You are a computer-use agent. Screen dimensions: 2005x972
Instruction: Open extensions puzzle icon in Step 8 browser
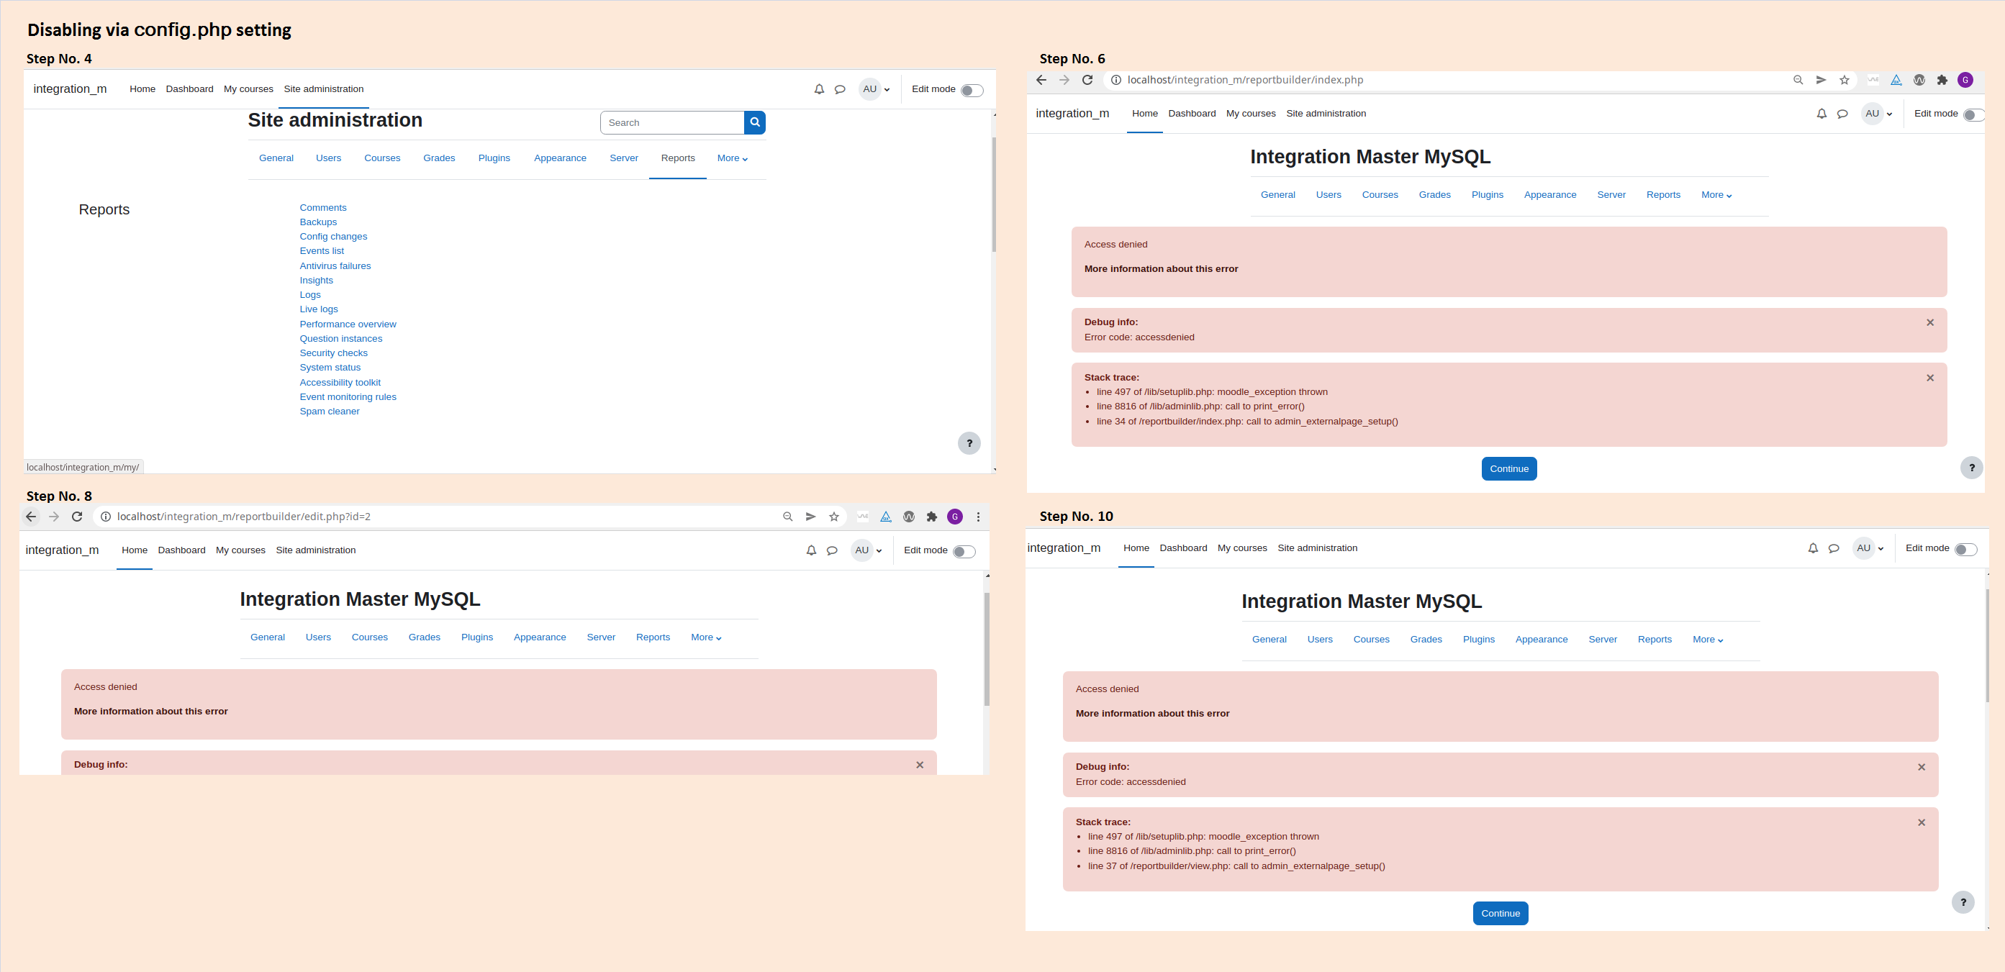pos(932,517)
